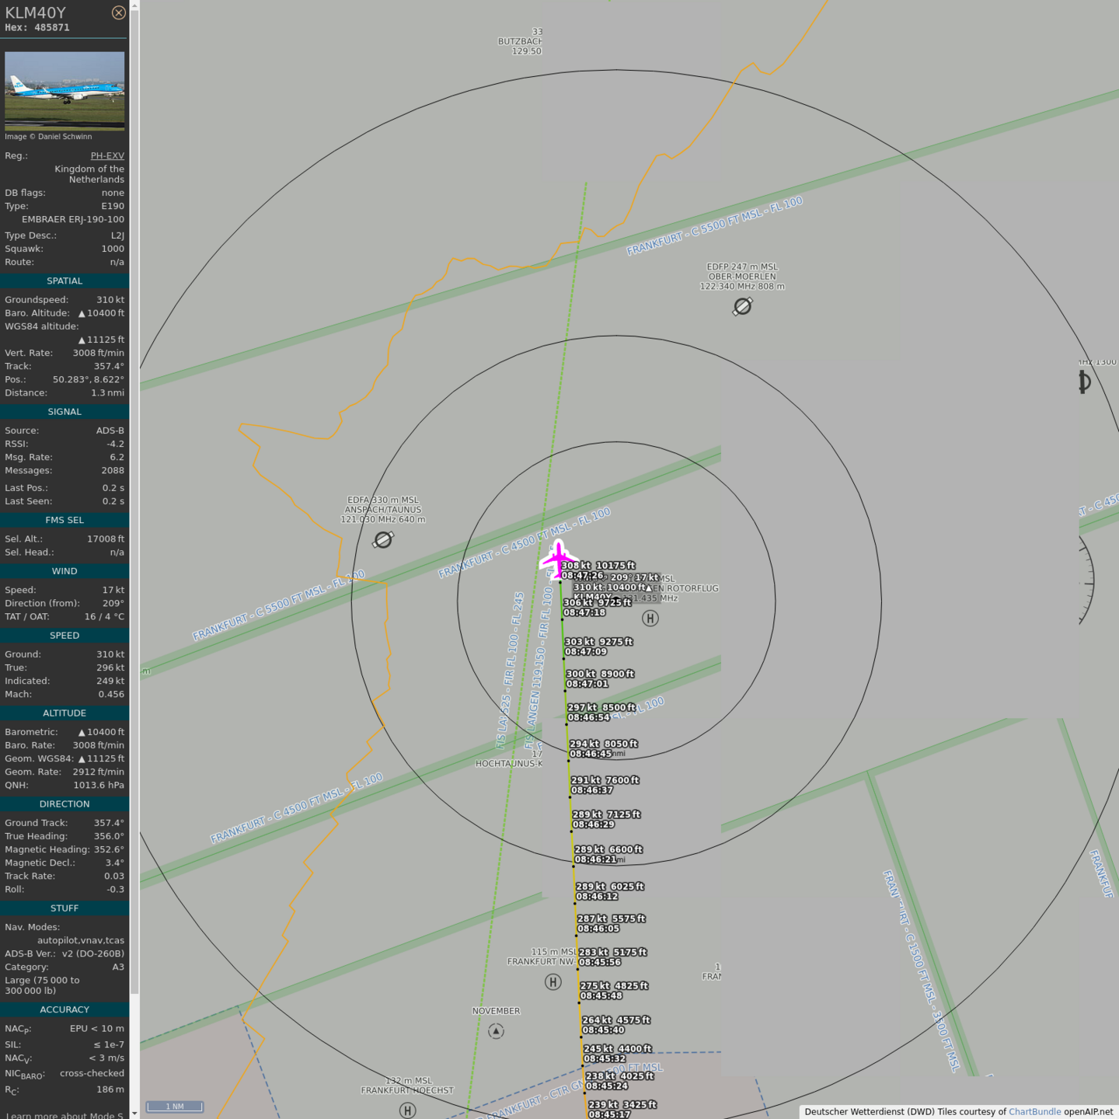Click the Ober-Moerlen EDFP airfield symbol
This screenshot has width=1119, height=1119.
pyautogui.click(x=742, y=307)
